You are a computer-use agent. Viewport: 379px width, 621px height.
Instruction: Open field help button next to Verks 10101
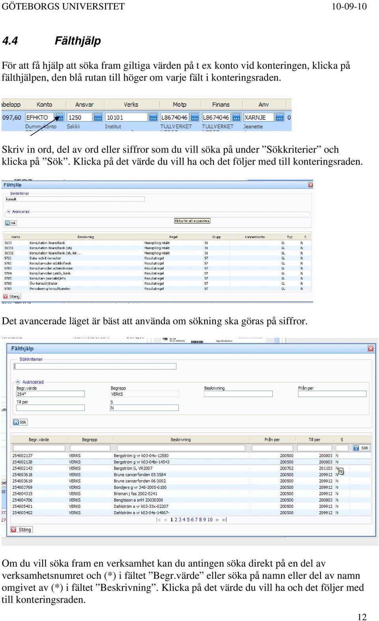click(x=153, y=117)
